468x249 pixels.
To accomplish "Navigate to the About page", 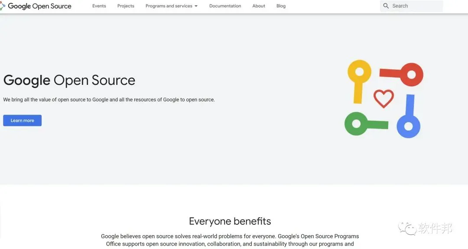I will click(258, 6).
